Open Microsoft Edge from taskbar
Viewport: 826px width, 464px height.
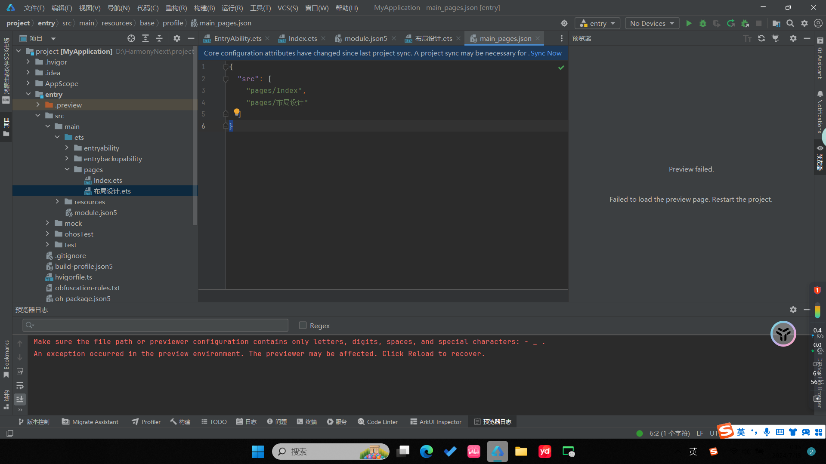(x=427, y=452)
